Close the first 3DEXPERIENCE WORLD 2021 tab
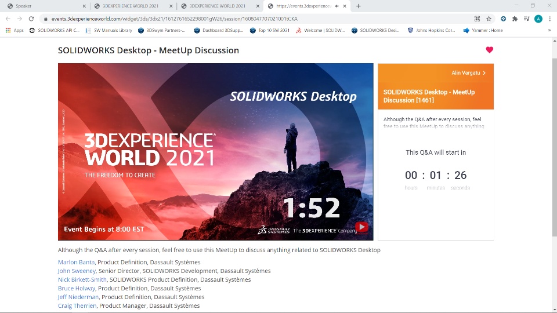The width and height of the screenshot is (557, 313). [171, 6]
